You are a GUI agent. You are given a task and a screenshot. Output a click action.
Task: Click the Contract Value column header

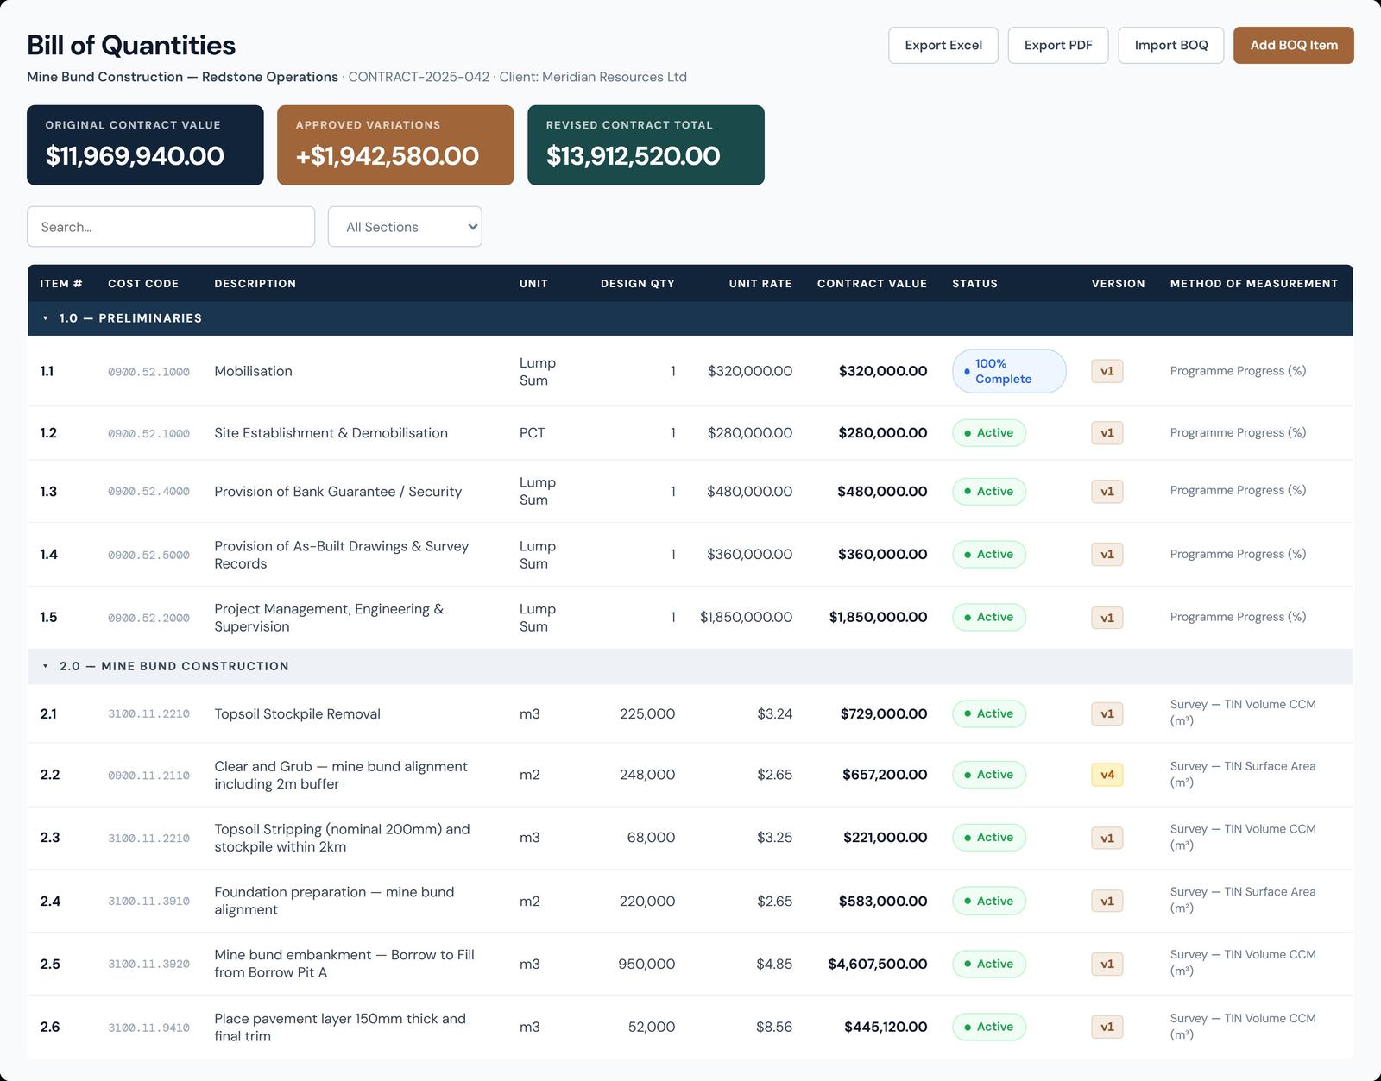[872, 283]
